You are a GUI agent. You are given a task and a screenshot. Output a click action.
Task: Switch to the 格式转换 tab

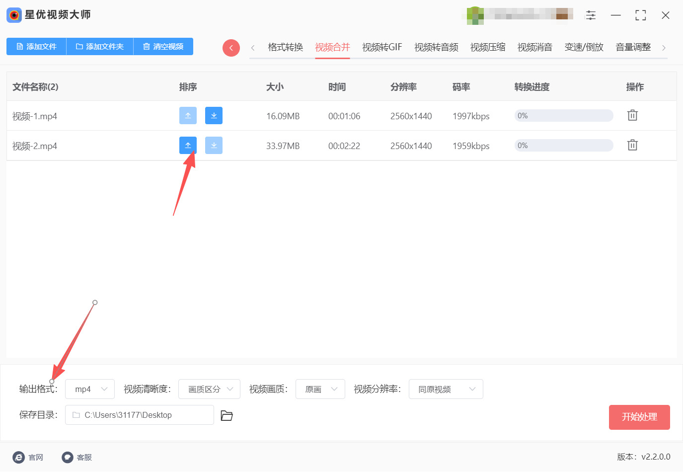click(286, 47)
